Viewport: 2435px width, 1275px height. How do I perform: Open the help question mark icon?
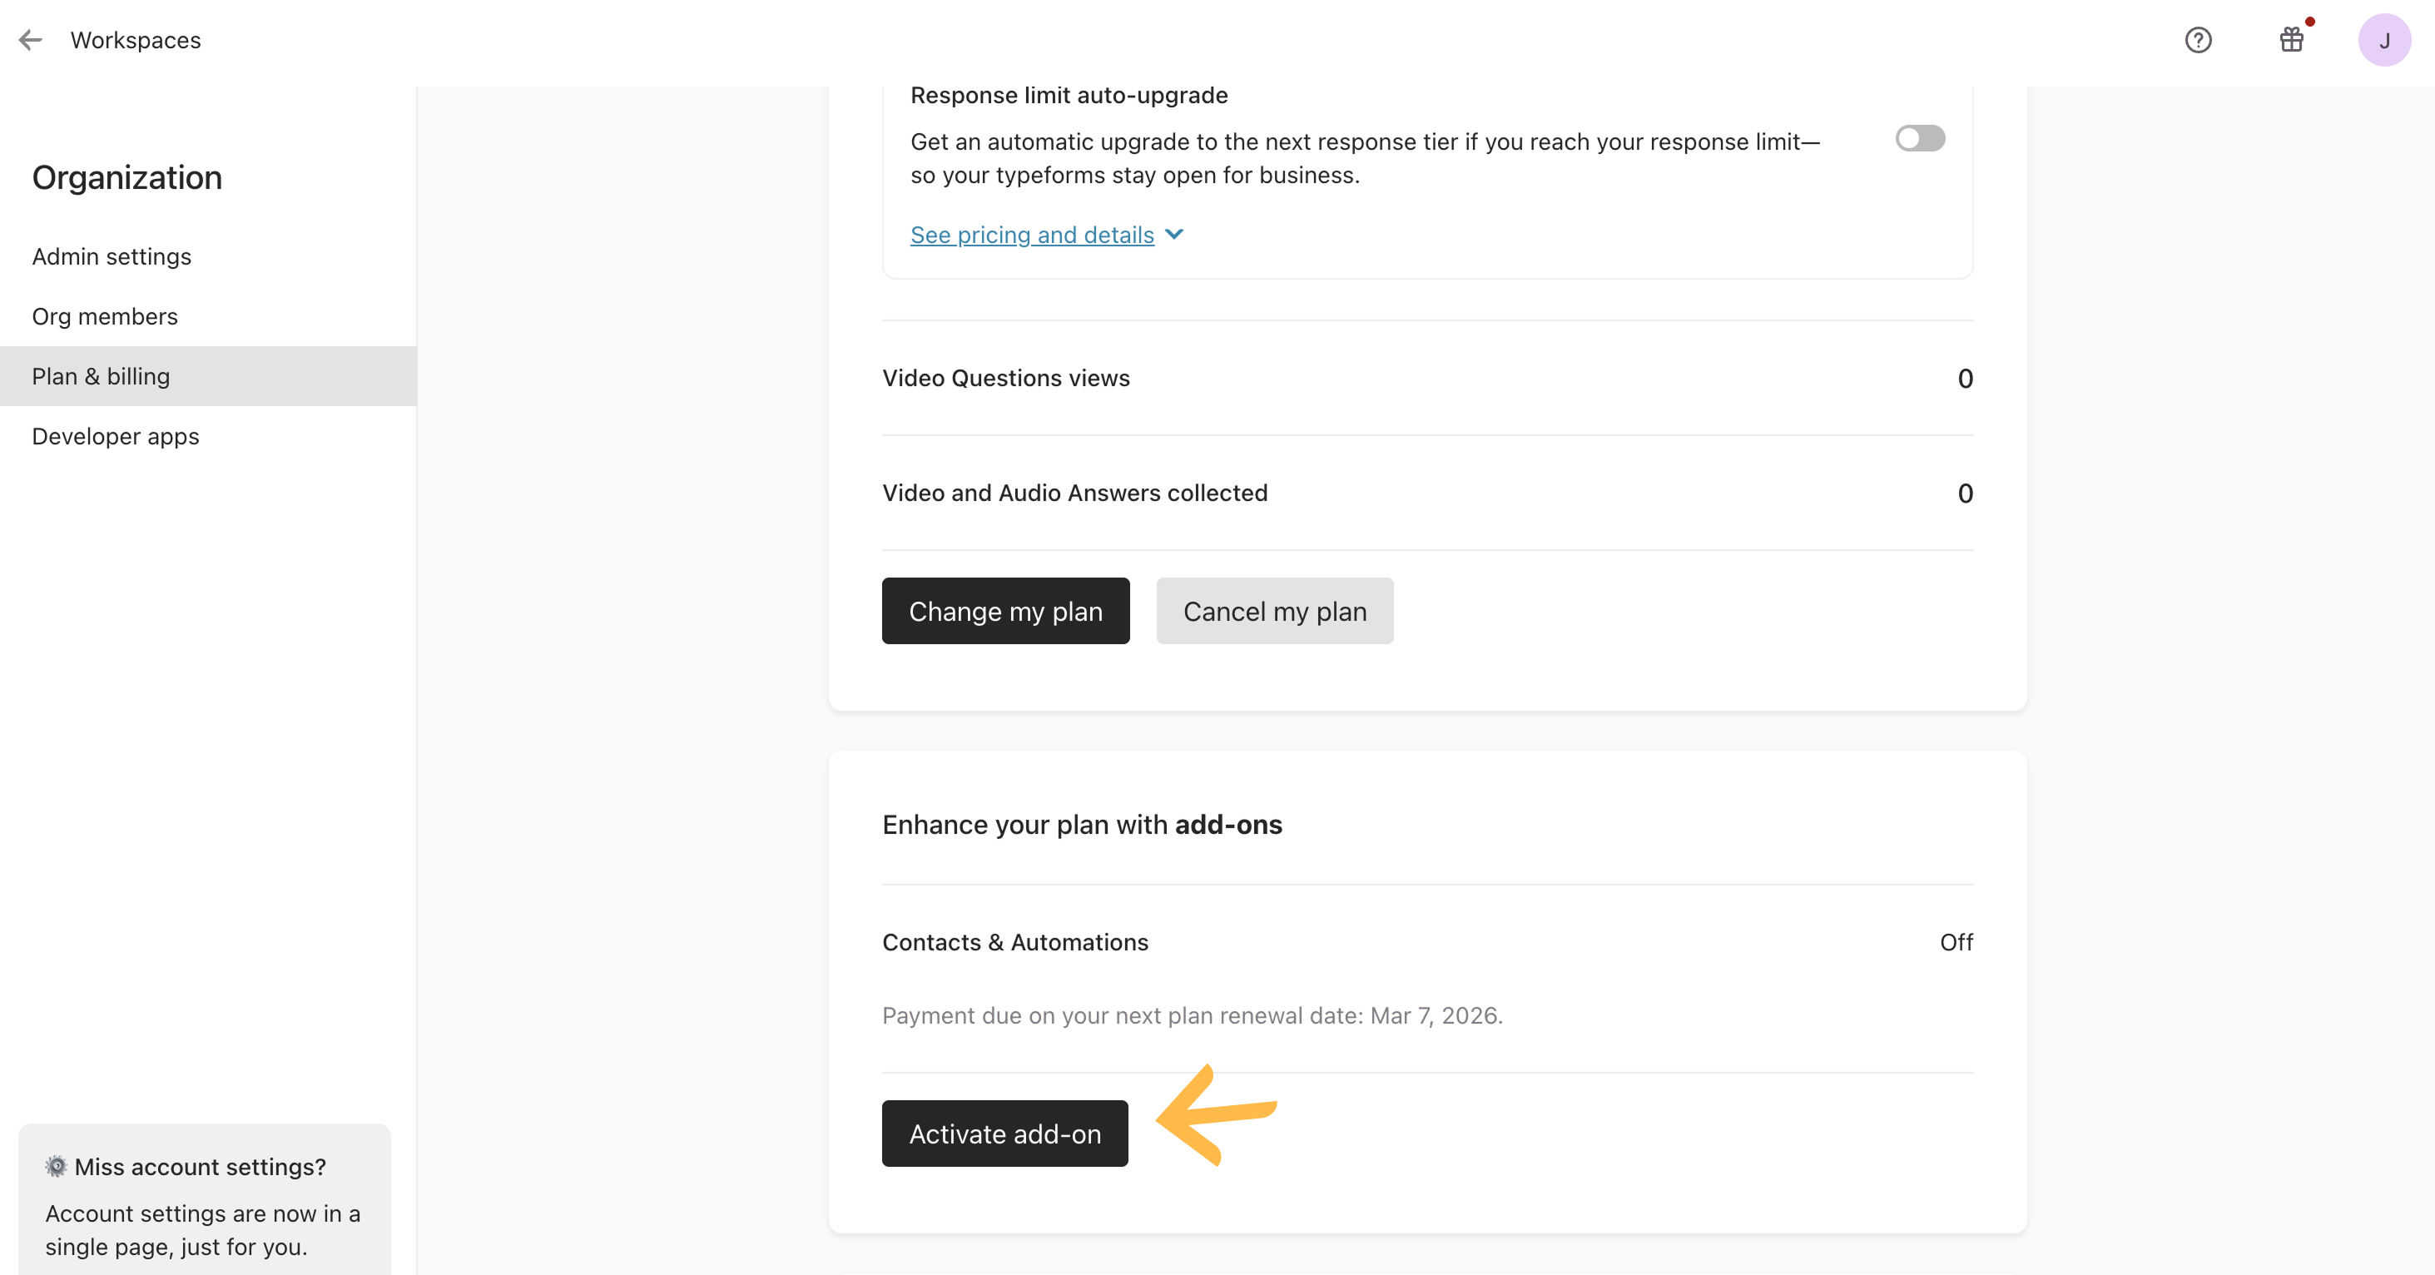[2198, 40]
